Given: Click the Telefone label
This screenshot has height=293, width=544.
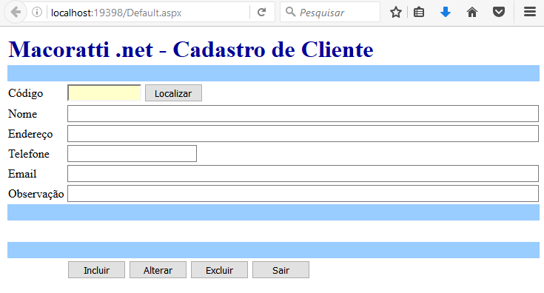Looking at the screenshot, I should pos(29,154).
